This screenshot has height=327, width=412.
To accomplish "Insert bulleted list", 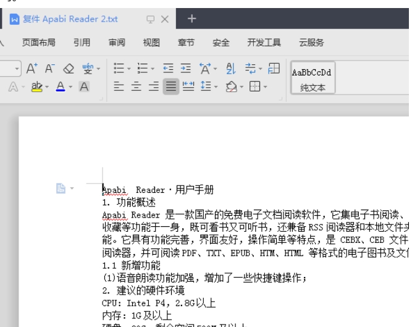I will click(119, 69).
